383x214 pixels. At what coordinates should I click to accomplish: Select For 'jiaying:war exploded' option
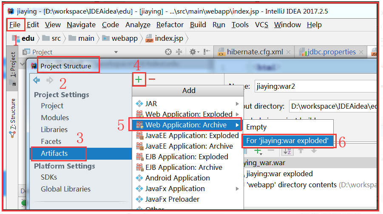288,141
